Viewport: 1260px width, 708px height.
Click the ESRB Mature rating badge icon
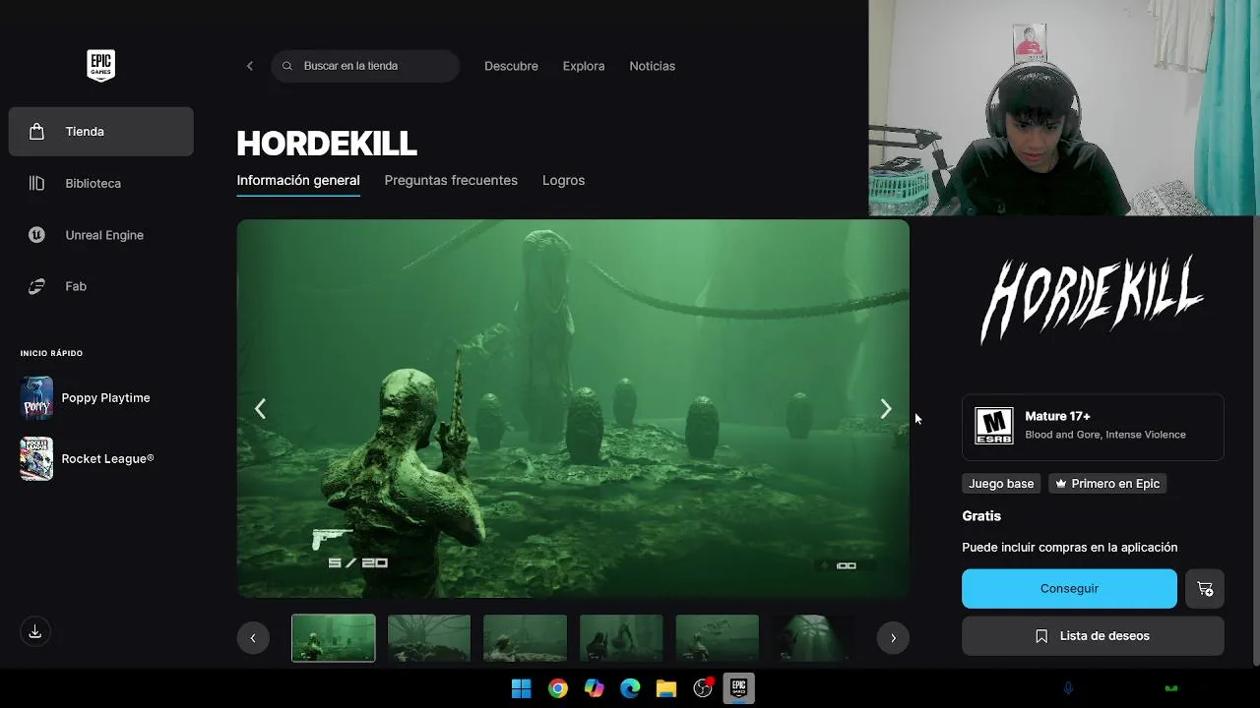point(993,427)
